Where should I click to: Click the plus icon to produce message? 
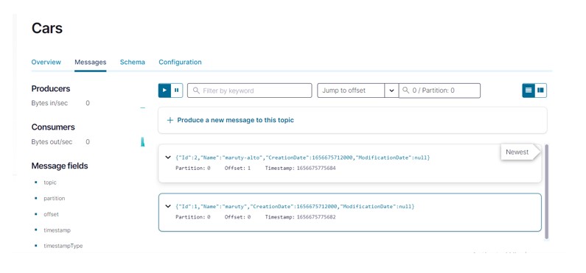[170, 120]
